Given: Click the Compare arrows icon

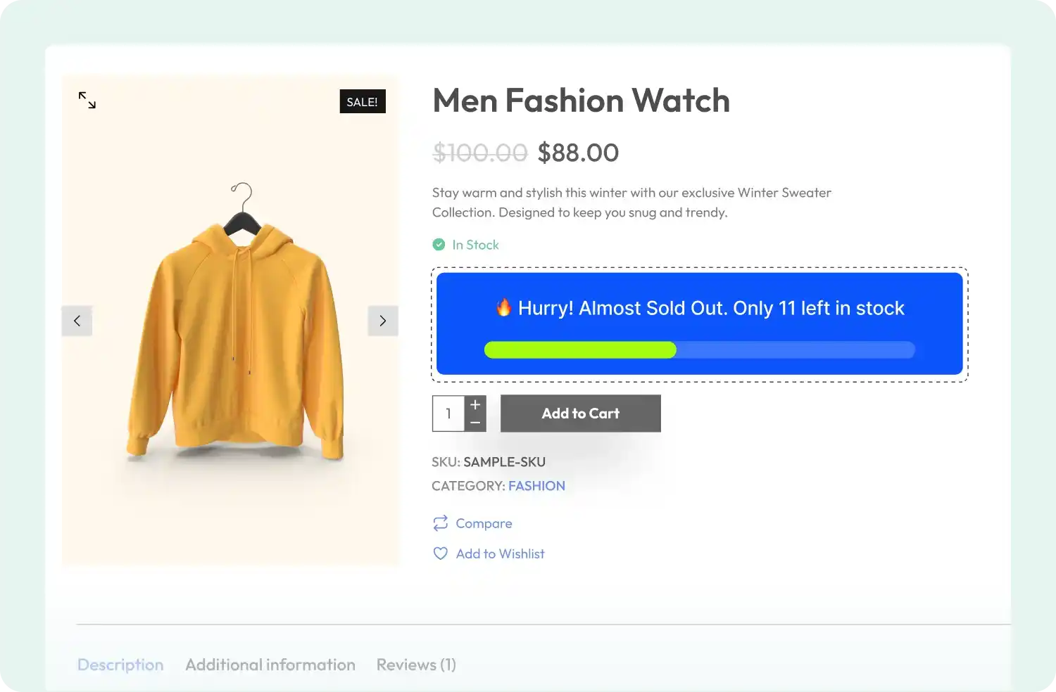Looking at the screenshot, I should click(x=439, y=523).
